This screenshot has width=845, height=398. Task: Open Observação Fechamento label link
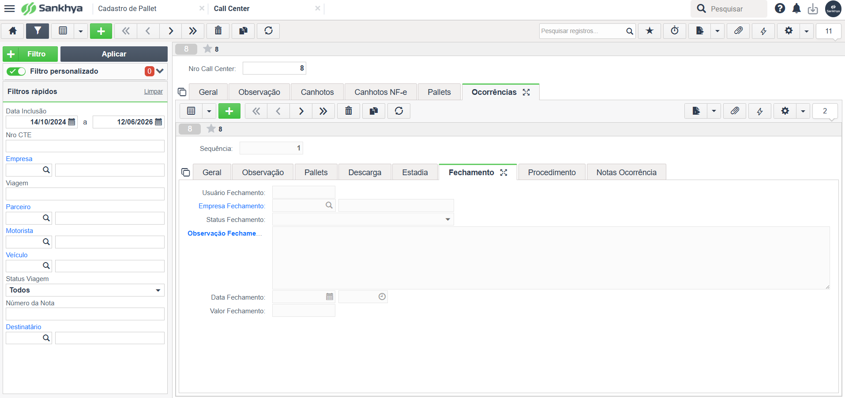(225, 233)
